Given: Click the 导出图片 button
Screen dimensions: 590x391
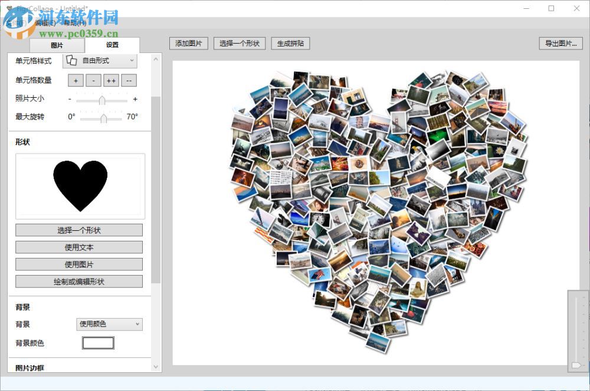Looking at the screenshot, I should point(559,43).
